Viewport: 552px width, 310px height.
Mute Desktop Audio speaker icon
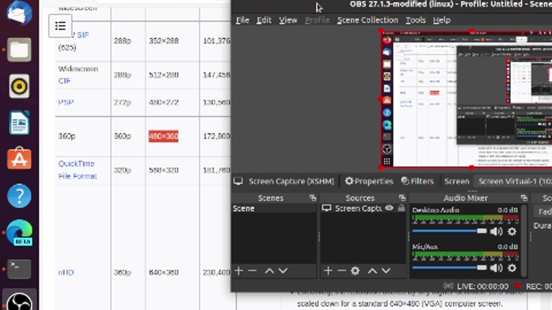[496, 232]
